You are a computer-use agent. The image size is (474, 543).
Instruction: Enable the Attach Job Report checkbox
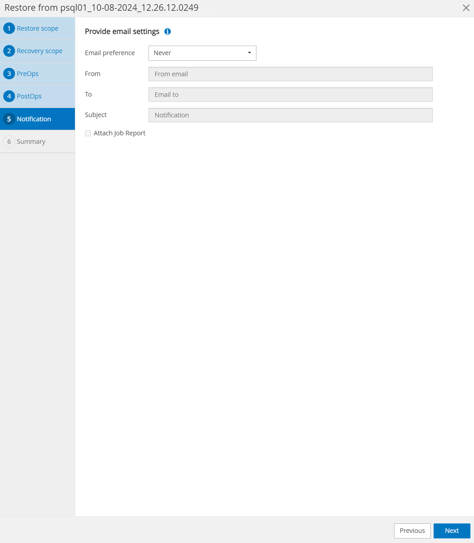pos(88,133)
